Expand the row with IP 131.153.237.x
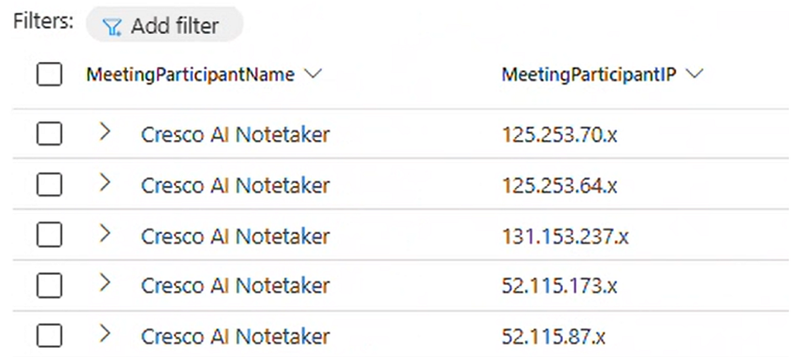793x357 pixels. click(x=105, y=233)
